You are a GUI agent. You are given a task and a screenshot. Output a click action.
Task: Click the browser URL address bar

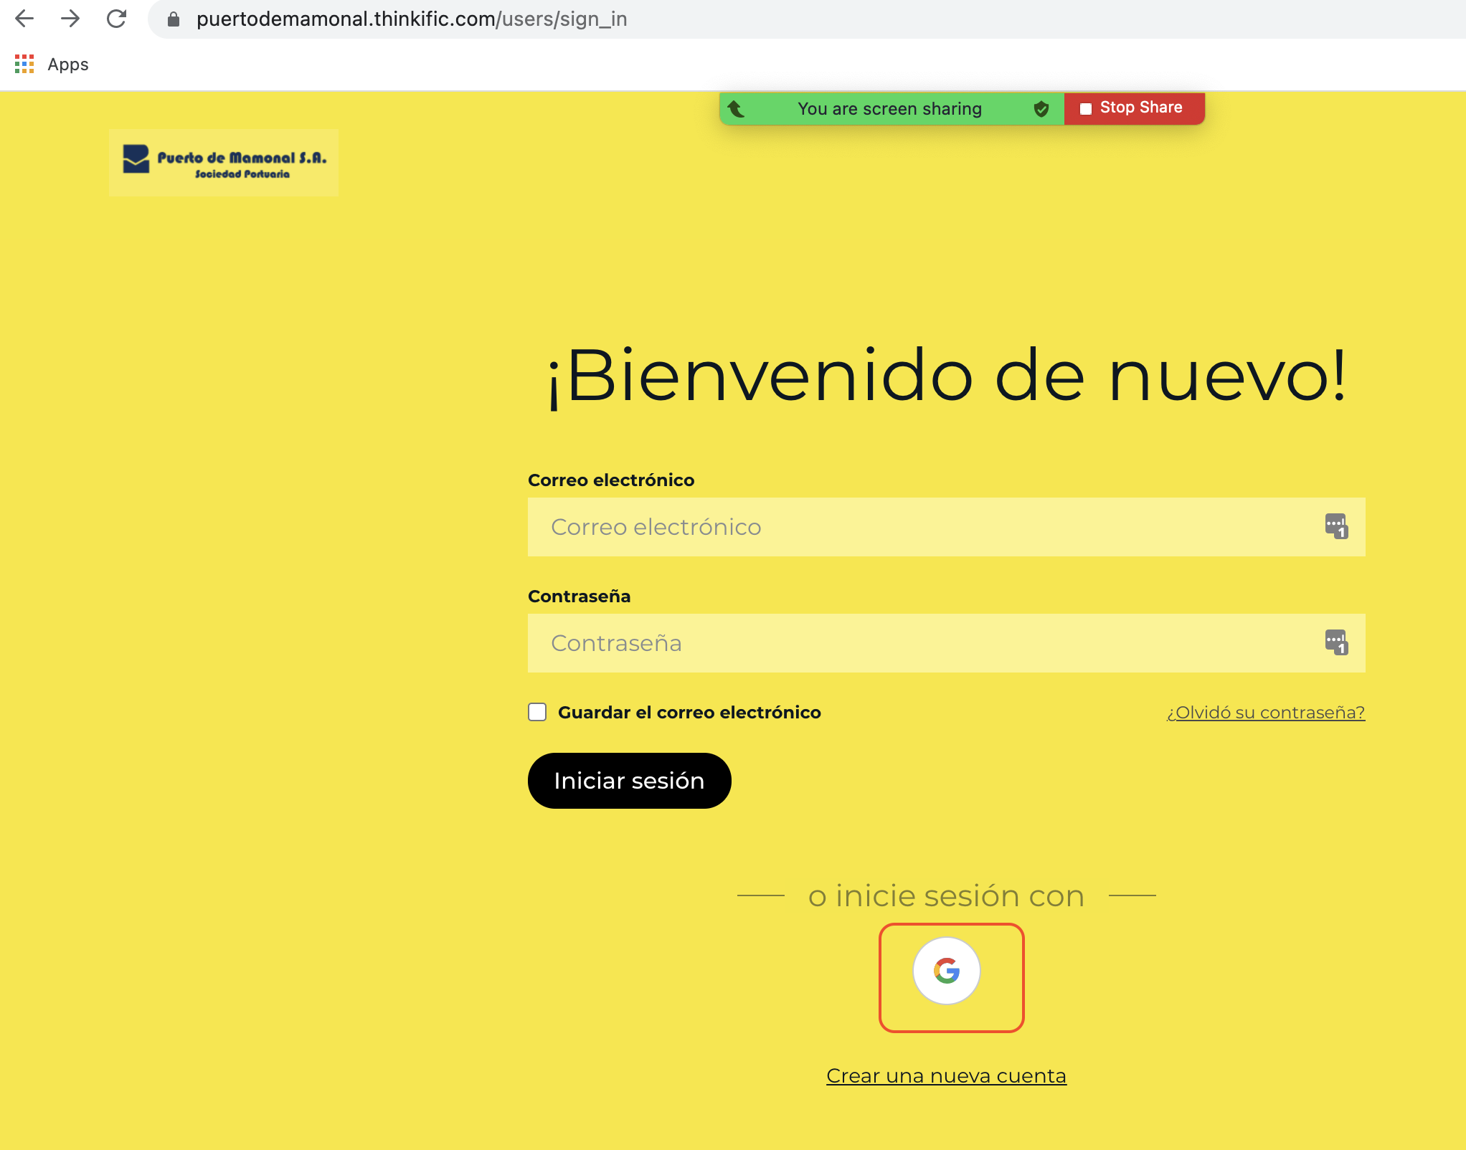pyautogui.click(x=789, y=19)
